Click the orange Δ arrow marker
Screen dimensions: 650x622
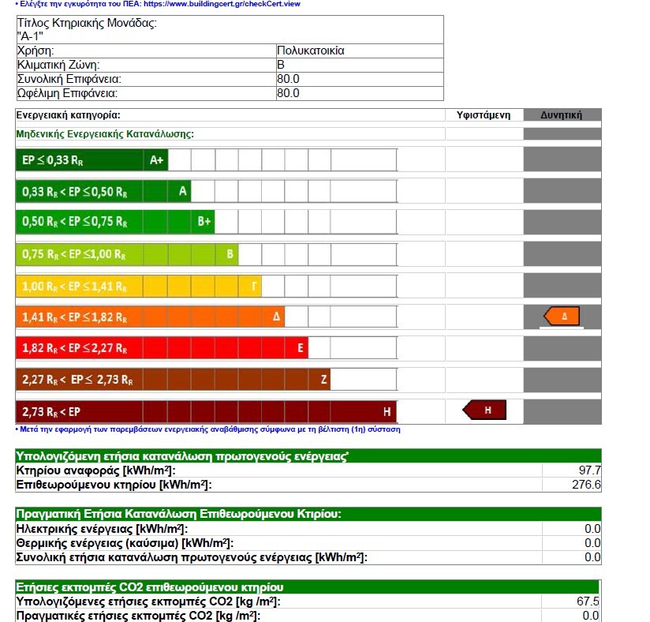[x=562, y=317]
